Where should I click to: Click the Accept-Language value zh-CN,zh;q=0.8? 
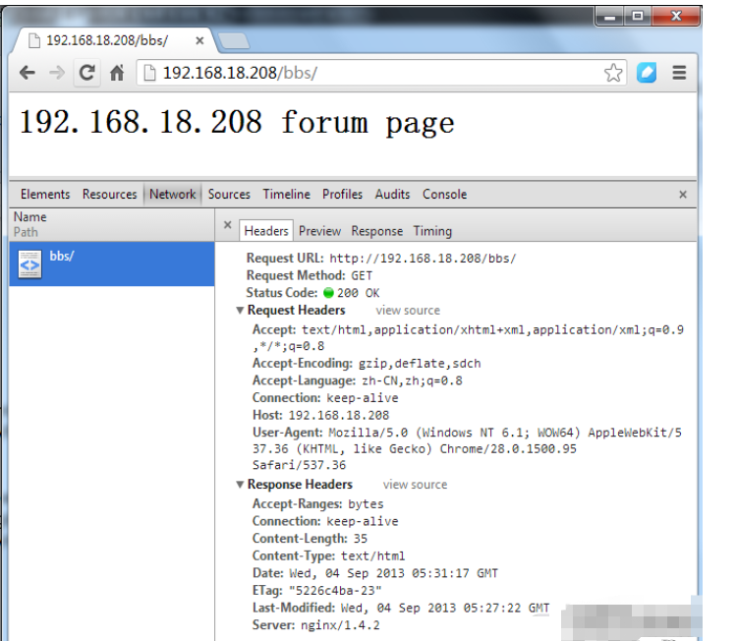tap(412, 380)
